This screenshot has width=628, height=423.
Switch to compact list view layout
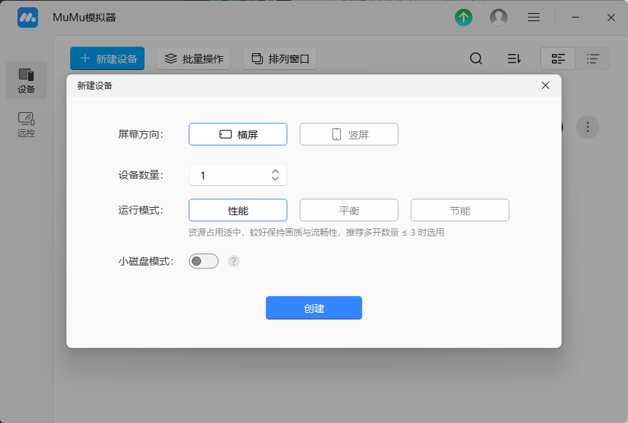(x=594, y=58)
